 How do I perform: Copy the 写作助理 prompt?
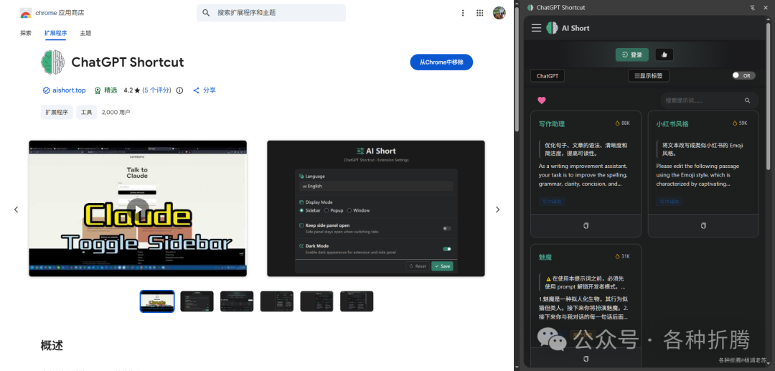[x=586, y=226]
